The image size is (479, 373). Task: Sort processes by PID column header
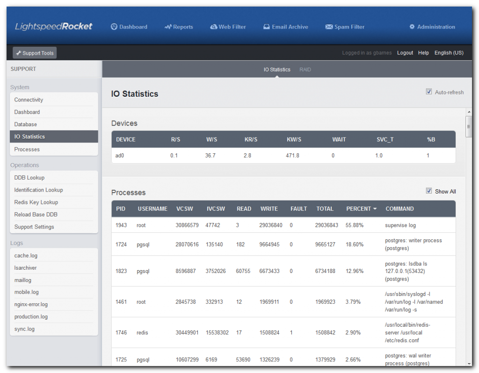click(121, 209)
